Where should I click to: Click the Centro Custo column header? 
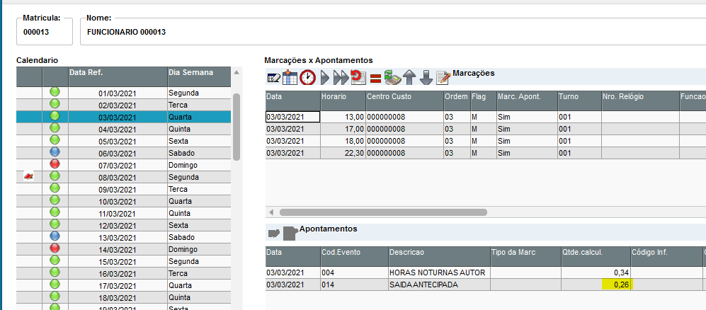coord(404,101)
